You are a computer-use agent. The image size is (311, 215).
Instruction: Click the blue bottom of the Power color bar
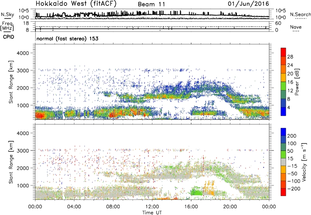pos(283,111)
